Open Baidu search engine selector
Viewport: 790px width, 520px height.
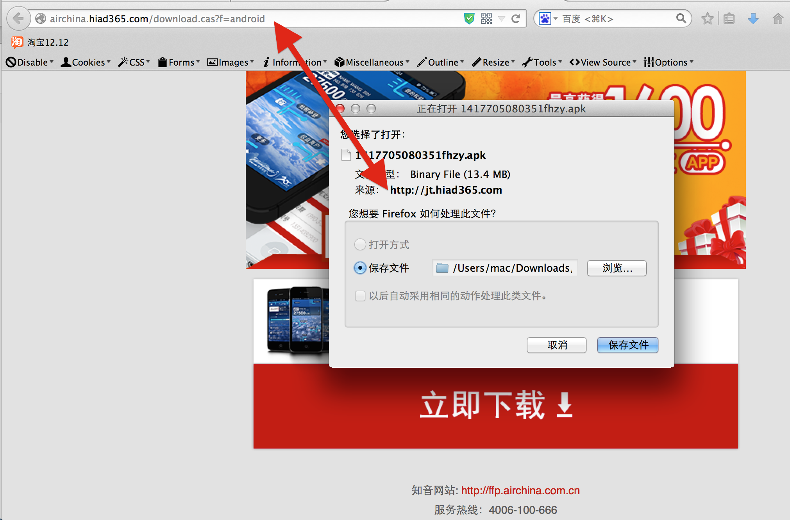point(548,18)
